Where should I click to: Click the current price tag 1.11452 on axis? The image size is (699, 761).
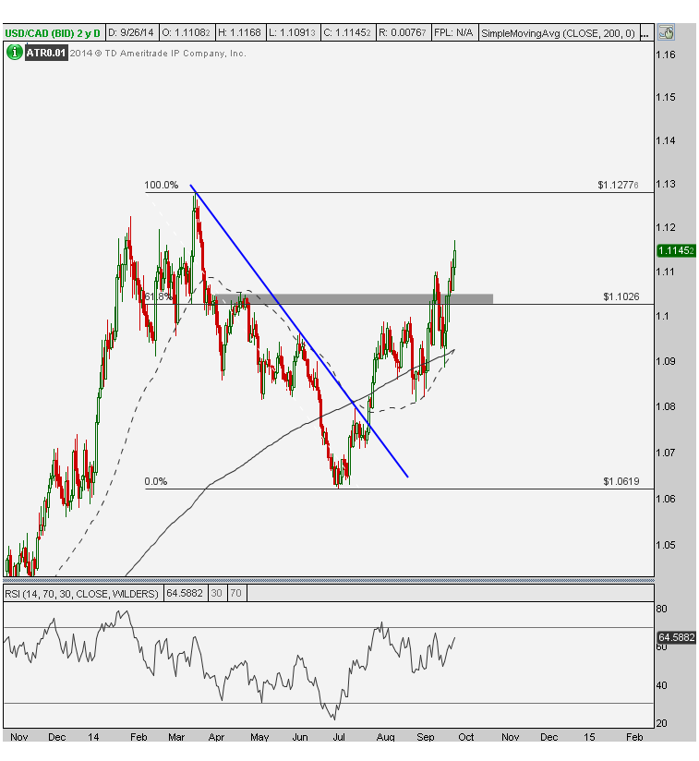(x=676, y=250)
